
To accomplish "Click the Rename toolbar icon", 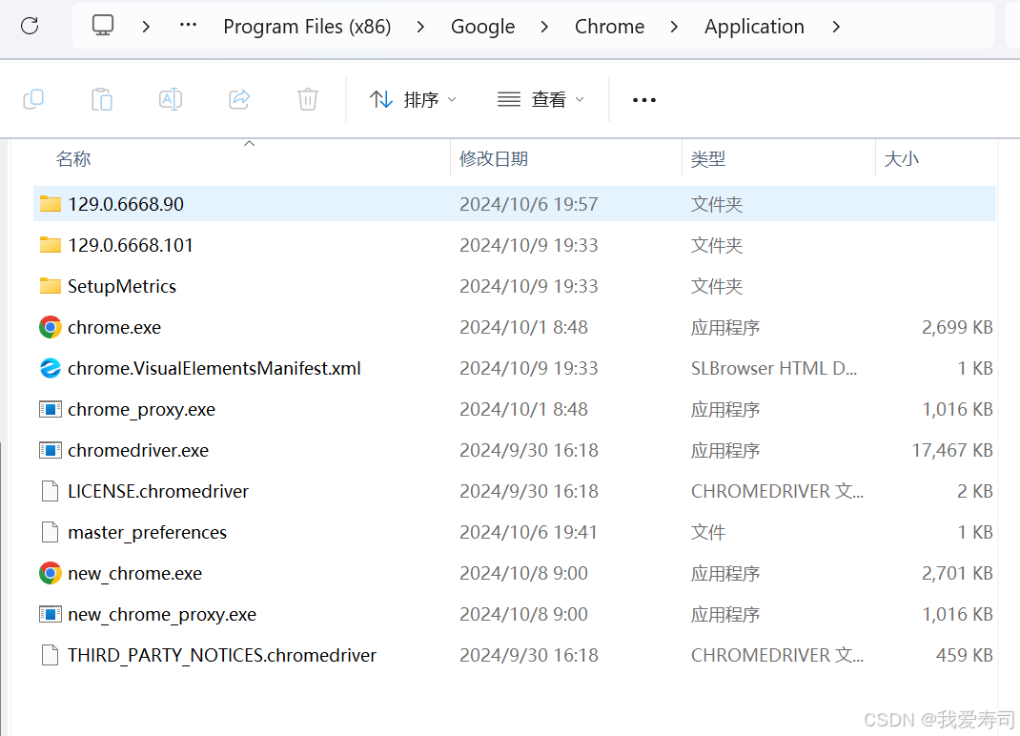I will [x=171, y=99].
